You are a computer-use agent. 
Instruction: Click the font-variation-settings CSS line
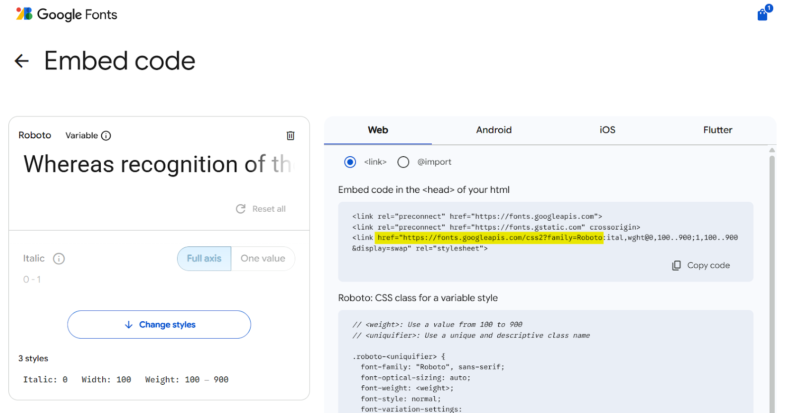tap(411, 409)
